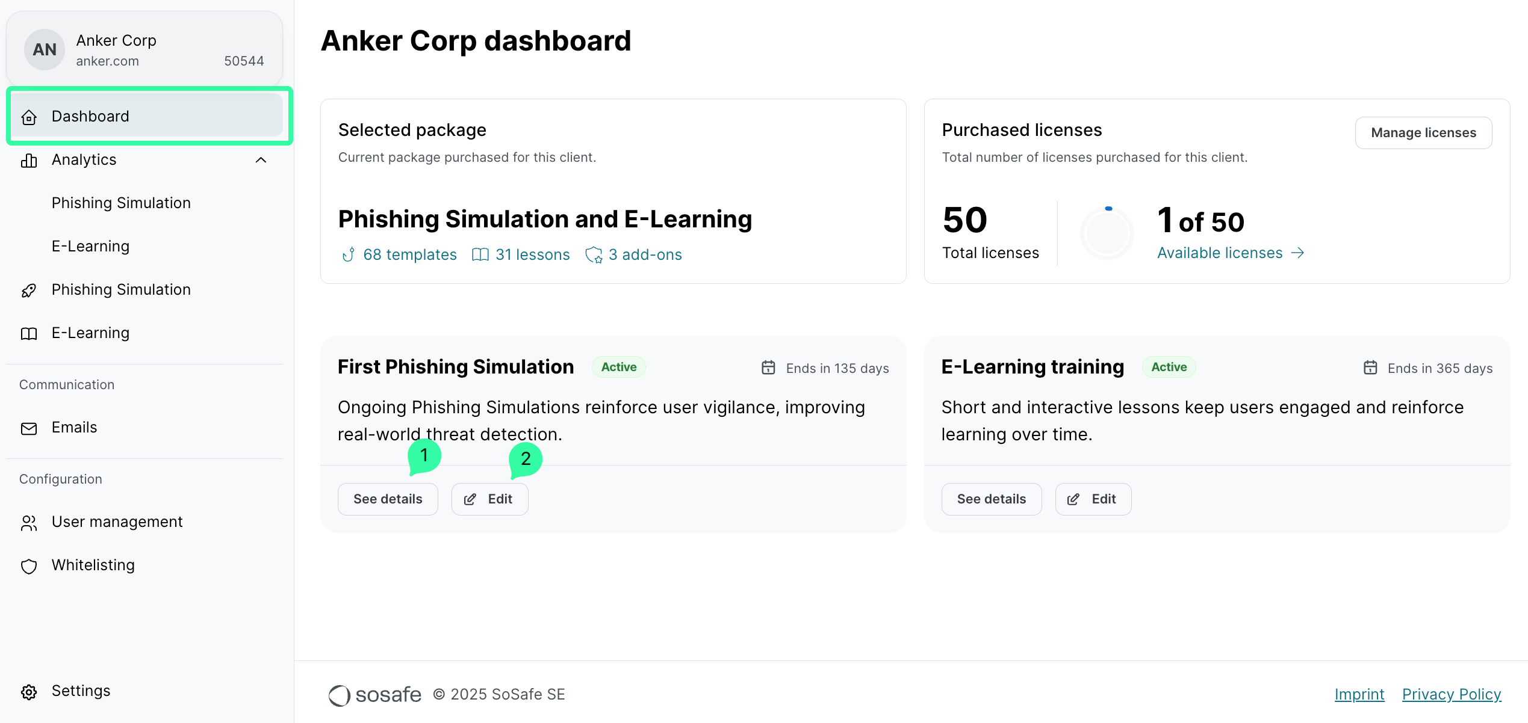Open the Privacy Policy footer link

coord(1451,694)
